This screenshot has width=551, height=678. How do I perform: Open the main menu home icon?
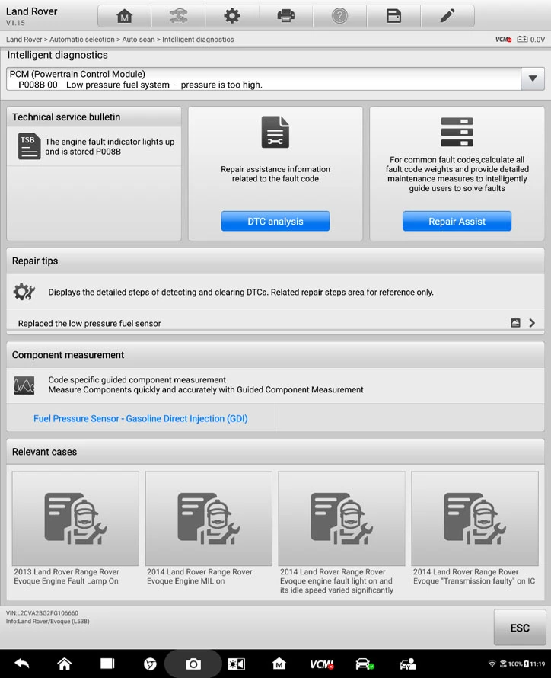124,17
